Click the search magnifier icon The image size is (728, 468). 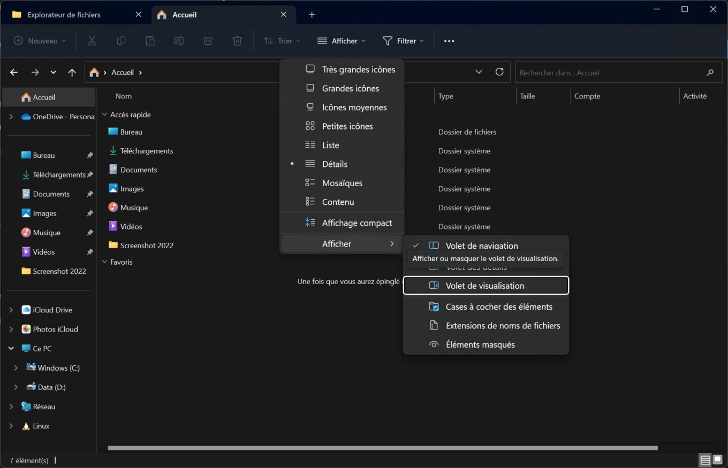(x=710, y=72)
